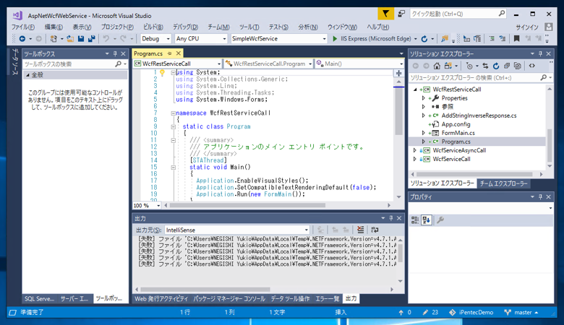The image size is (564, 325).
Task: Switch to the エラー一覧 tab
Action: pyautogui.click(x=328, y=298)
